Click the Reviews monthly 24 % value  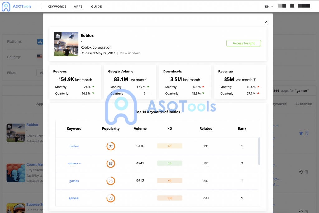click(87, 87)
